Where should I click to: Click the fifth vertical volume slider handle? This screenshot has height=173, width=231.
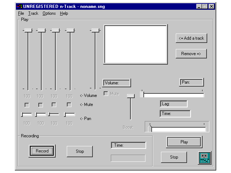[x=95, y=31]
